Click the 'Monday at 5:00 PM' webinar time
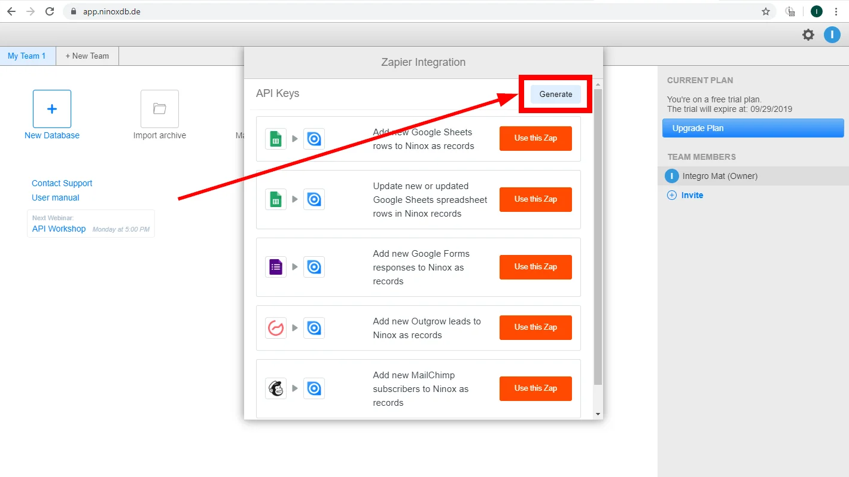Viewport: 849px width, 477px height. coord(121,229)
